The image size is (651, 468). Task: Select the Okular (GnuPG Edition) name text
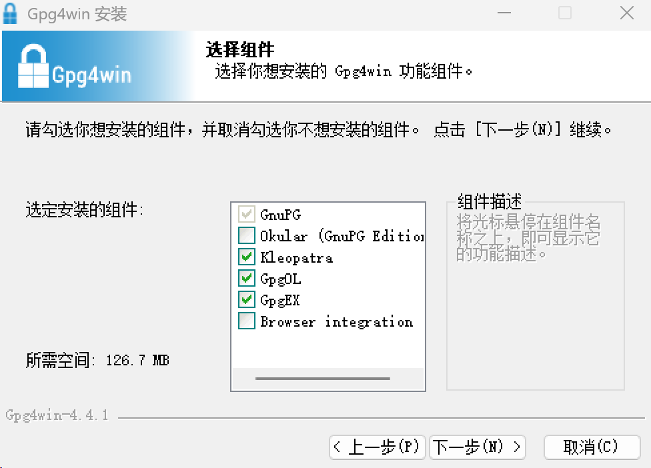(x=342, y=236)
